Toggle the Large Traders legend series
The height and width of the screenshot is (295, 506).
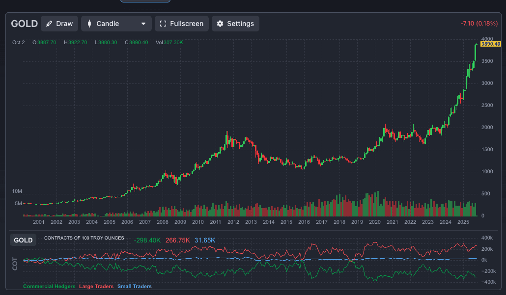[x=96, y=286]
